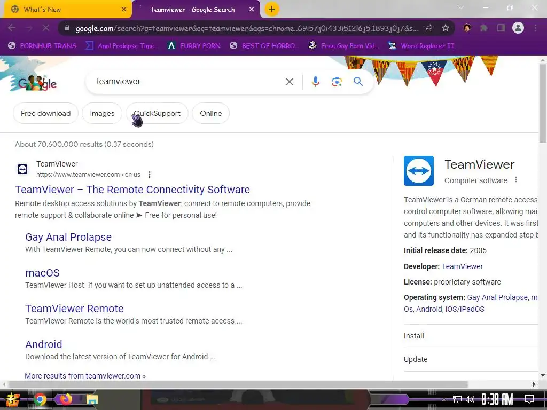Expand the Install section

(x=471, y=336)
